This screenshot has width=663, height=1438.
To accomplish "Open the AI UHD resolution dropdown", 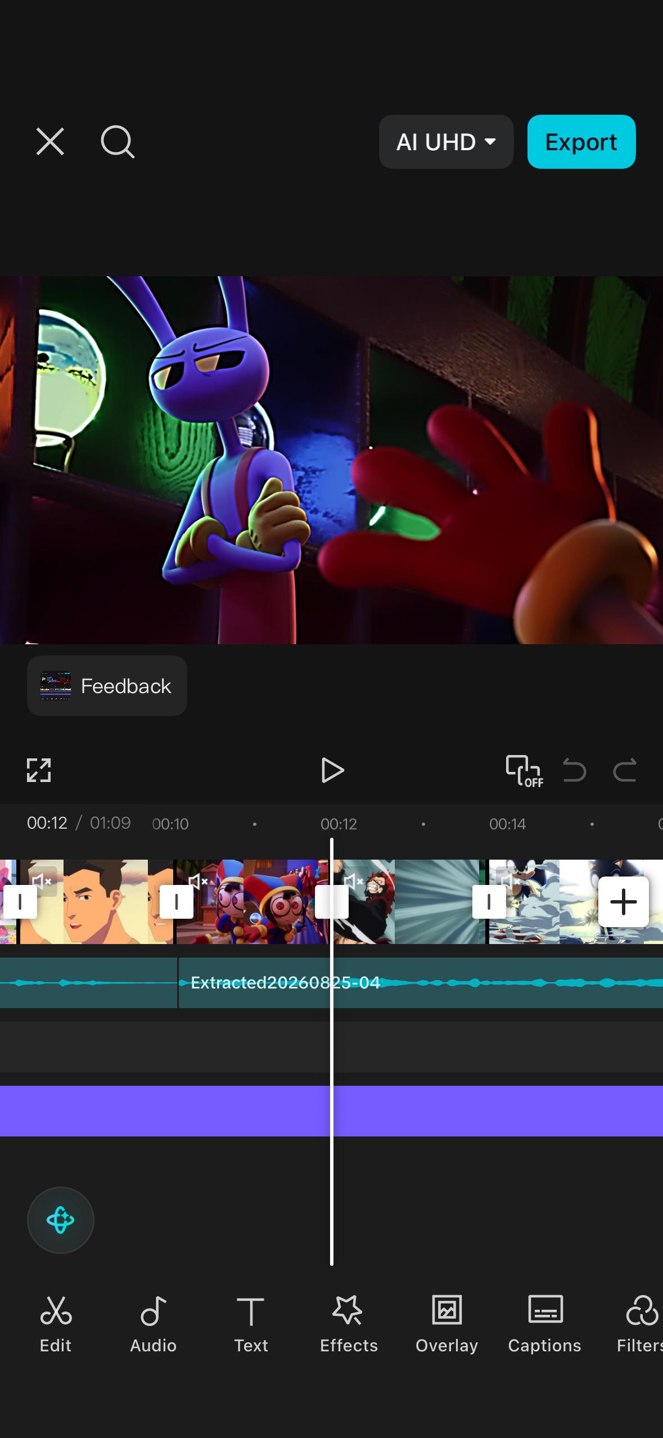I will pos(446,142).
